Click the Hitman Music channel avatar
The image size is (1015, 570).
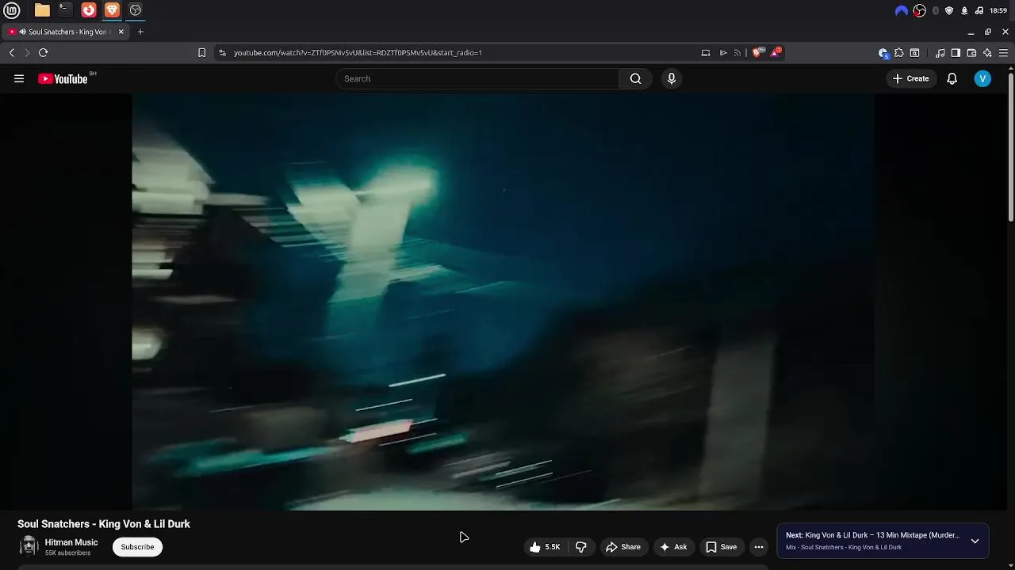point(29,547)
